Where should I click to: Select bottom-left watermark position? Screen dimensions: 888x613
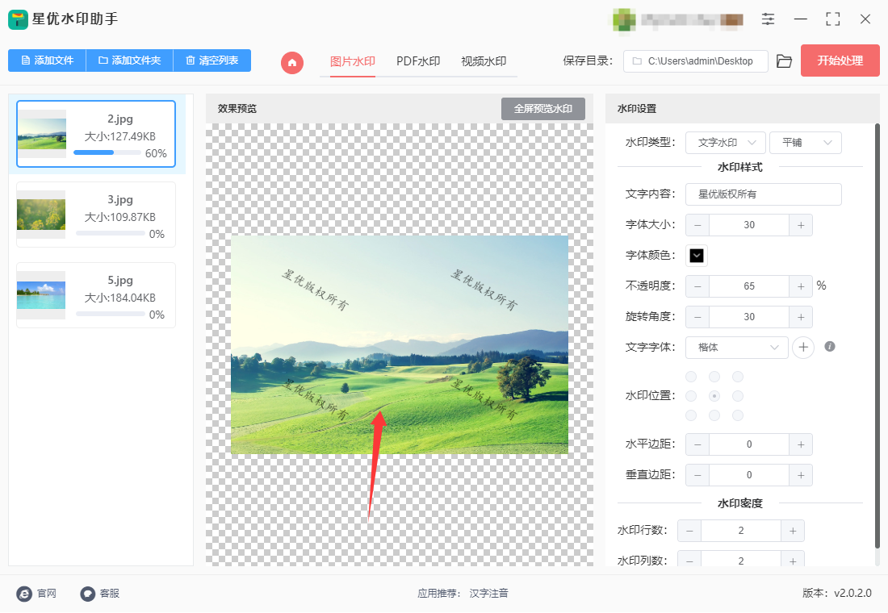click(691, 415)
